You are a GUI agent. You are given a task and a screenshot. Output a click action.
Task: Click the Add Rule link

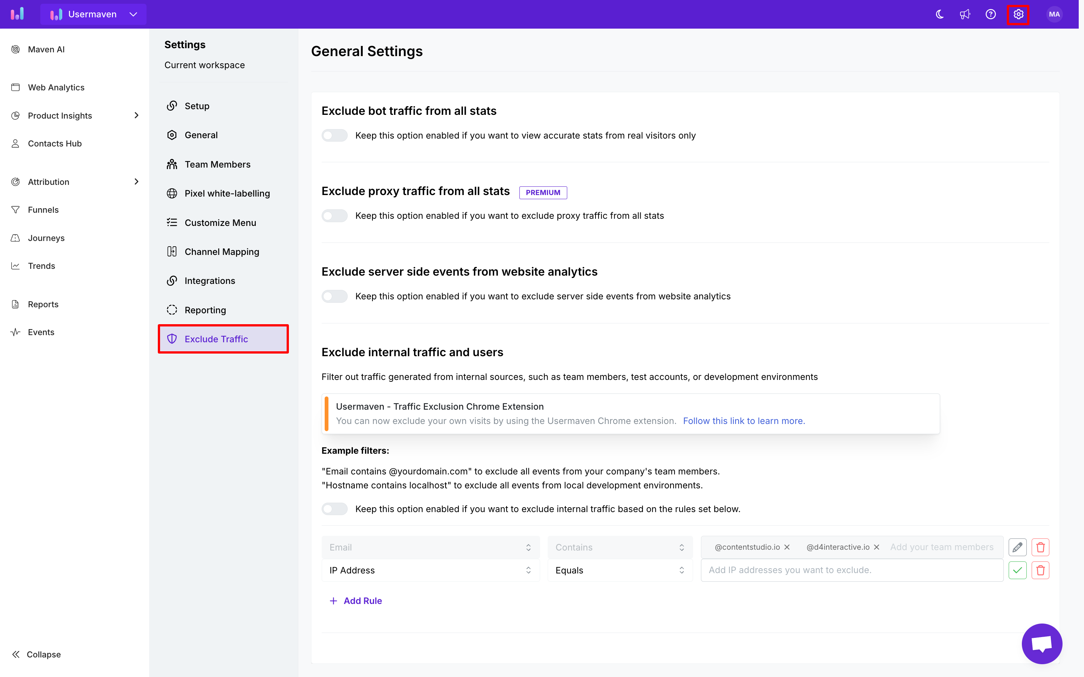pyautogui.click(x=356, y=601)
